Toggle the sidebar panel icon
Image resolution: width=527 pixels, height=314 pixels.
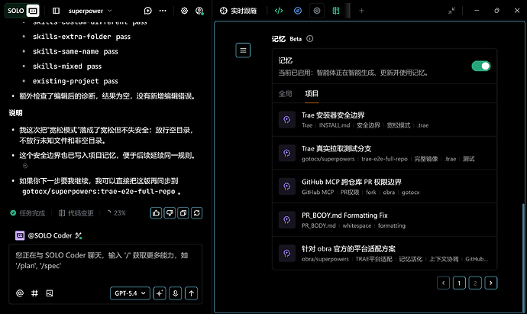tap(56, 11)
